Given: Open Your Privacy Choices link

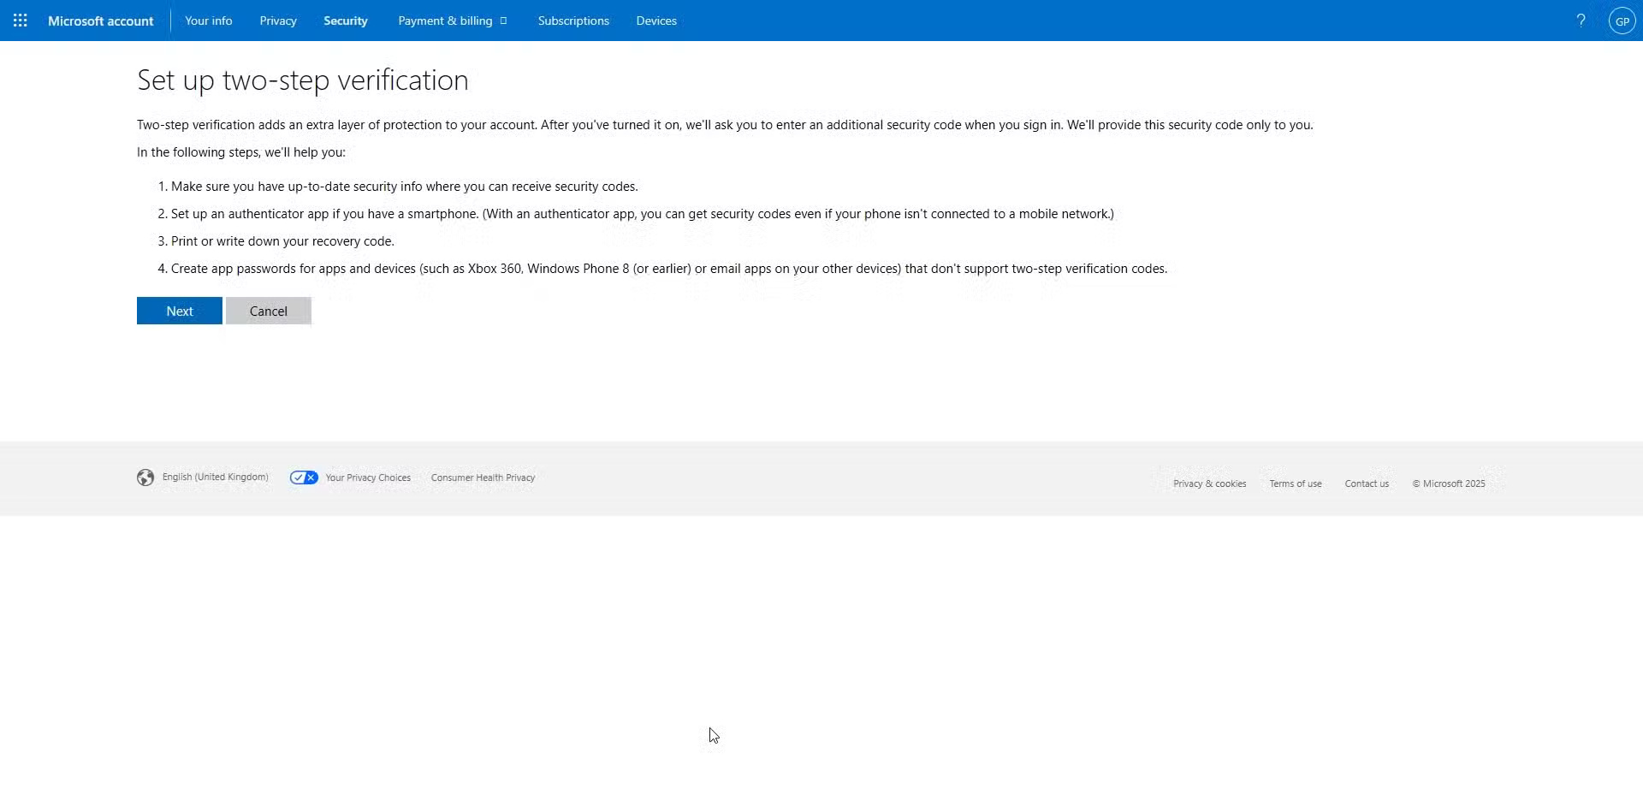Looking at the screenshot, I should click(x=368, y=478).
